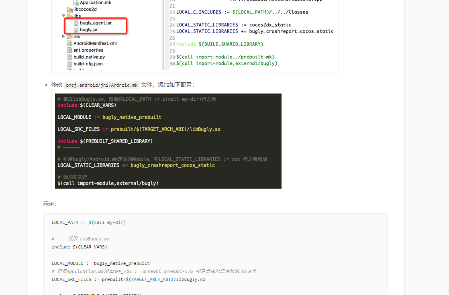Click the Application.mk file icon
This screenshot has width=449, height=295.
(76, 2)
